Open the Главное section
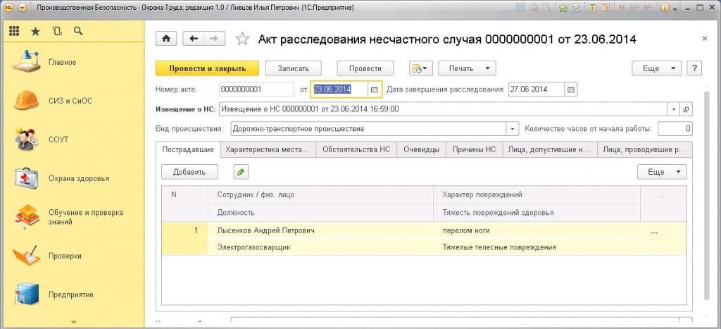Screen dimensions: 721x329 pos(63,62)
